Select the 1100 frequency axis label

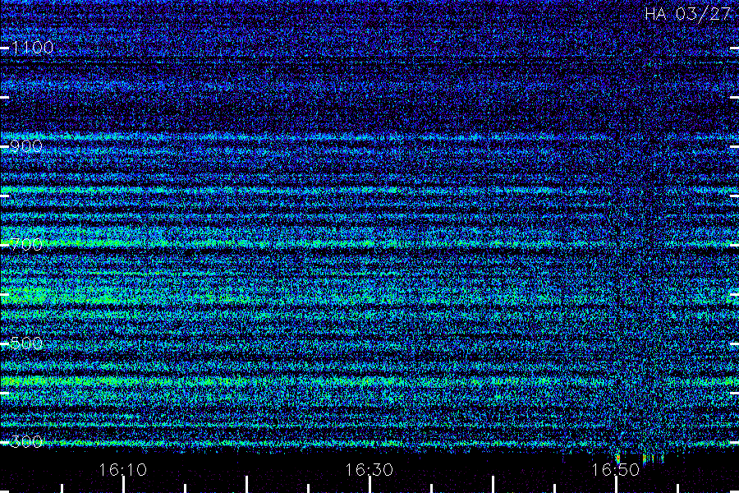32,47
